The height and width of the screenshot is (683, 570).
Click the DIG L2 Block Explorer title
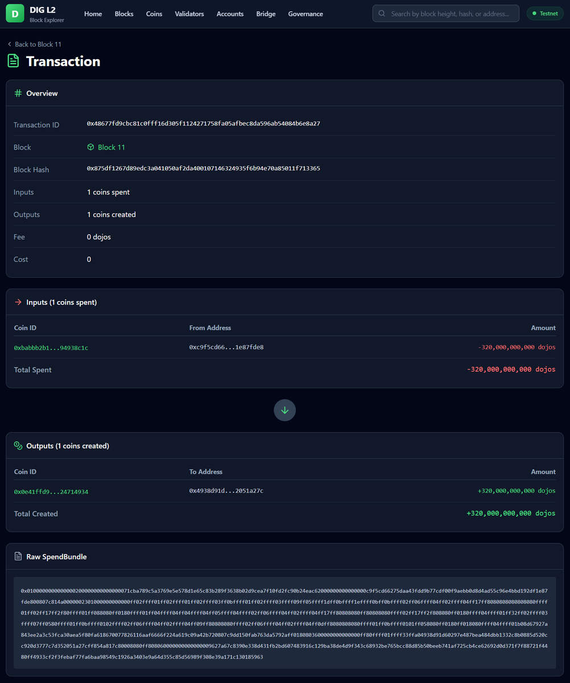(x=47, y=14)
